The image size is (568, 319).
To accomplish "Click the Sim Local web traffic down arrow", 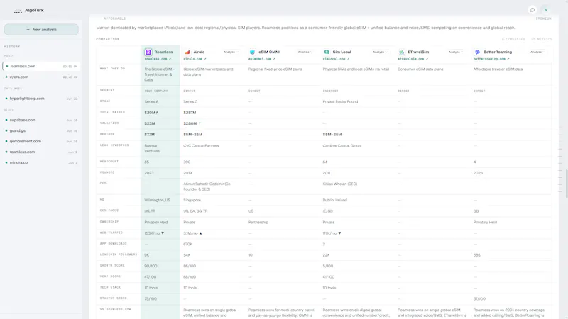I will pos(339,233).
